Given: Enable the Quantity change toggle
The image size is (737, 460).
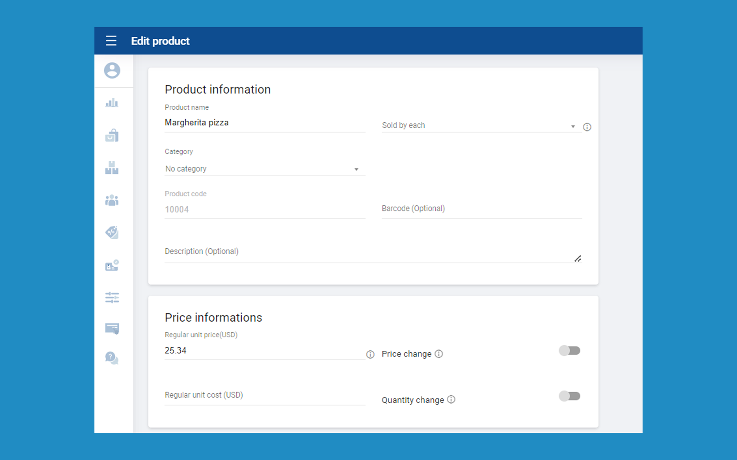Looking at the screenshot, I should (x=569, y=396).
